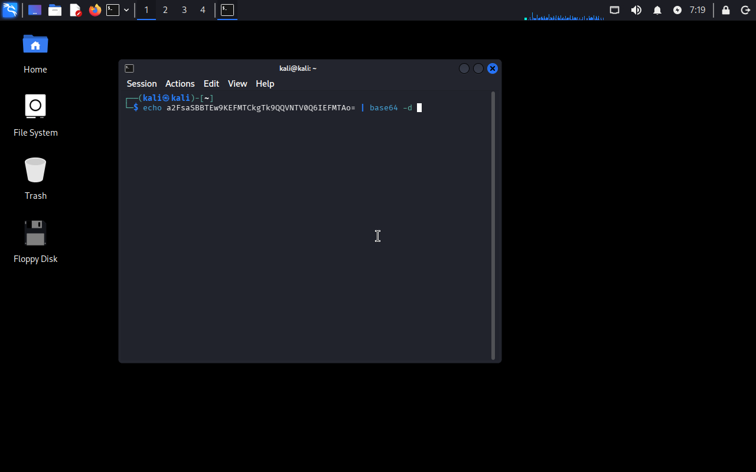Open the View menu in terminal
The image size is (756, 472).
click(x=237, y=84)
